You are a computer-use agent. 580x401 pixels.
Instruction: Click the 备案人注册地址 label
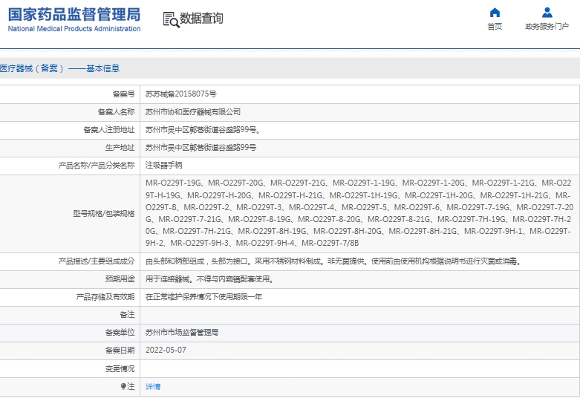(x=109, y=129)
